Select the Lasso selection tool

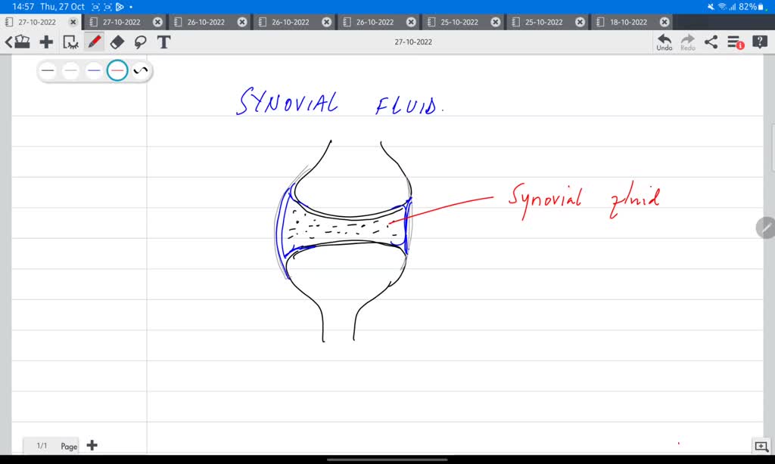[x=141, y=42]
